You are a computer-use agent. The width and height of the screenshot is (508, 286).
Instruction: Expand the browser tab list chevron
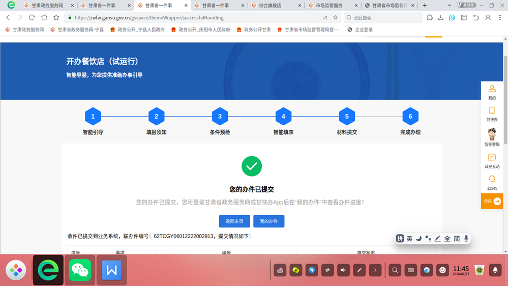tap(450, 5)
